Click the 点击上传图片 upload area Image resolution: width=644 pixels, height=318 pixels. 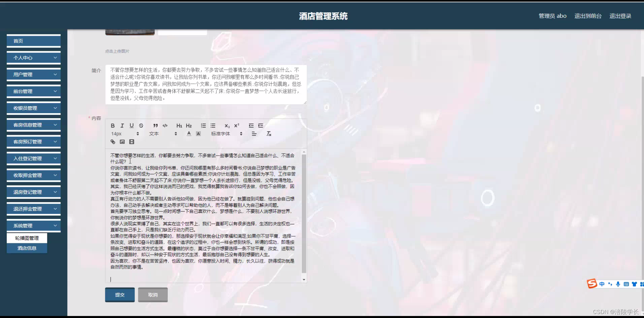point(117,51)
